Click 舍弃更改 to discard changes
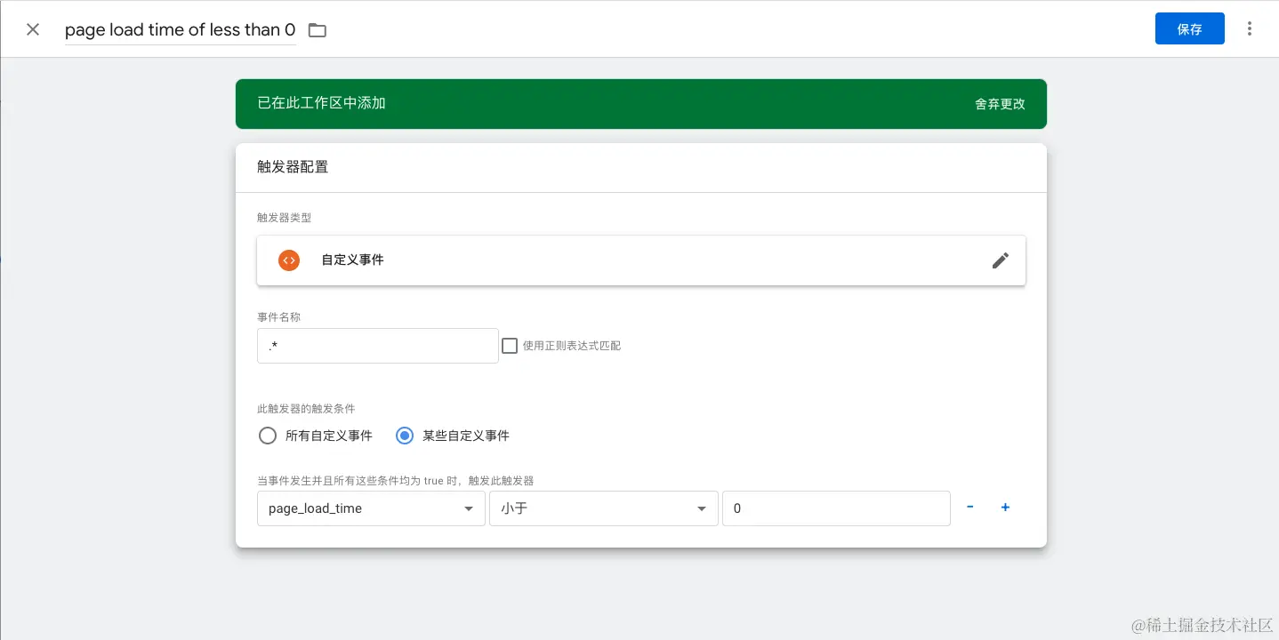The image size is (1279, 640). click(x=1000, y=103)
